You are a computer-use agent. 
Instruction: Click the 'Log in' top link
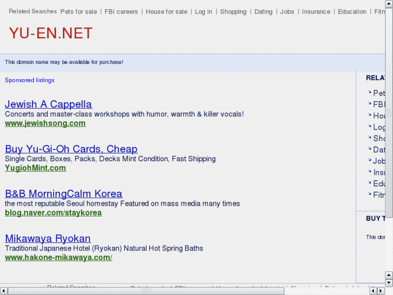[x=203, y=12]
